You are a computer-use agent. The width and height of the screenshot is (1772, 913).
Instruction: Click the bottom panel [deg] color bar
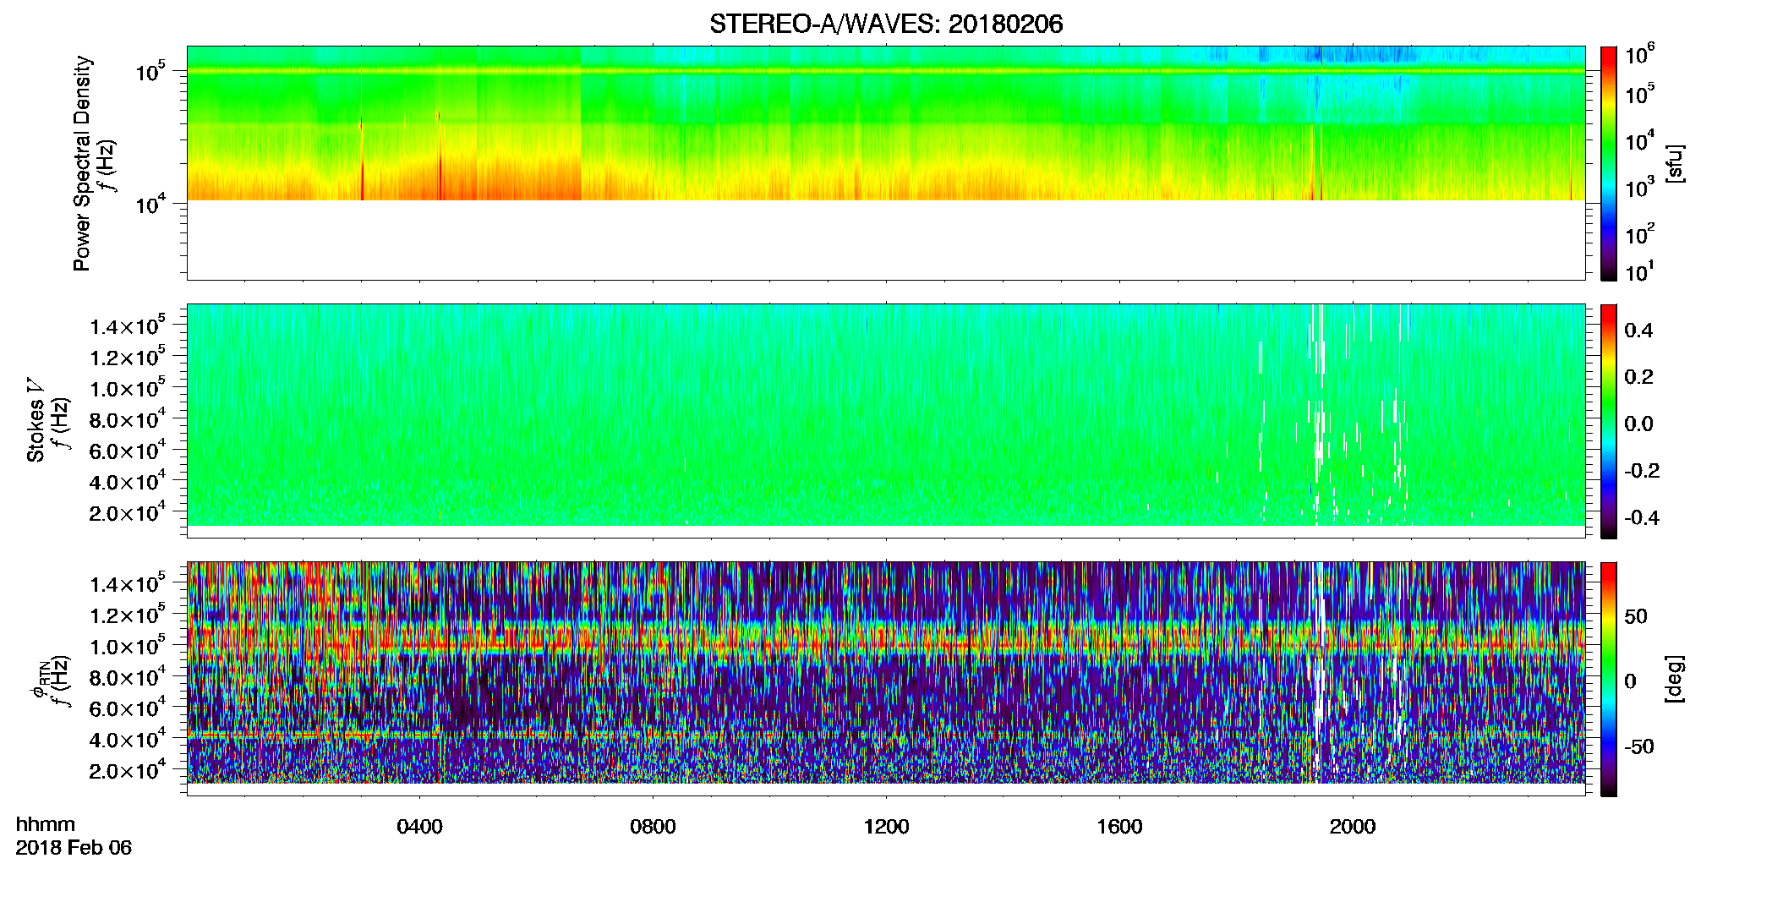tap(1609, 679)
